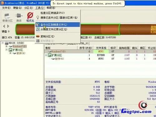Viewport: 156px width, 117px height.
Task: Click the backup-to-image icon in menu
Action: pyautogui.click(x=38, y=25)
